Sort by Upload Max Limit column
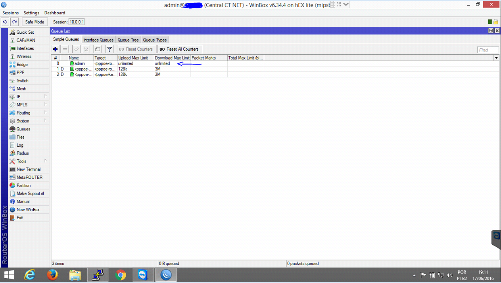This screenshot has width=501, height=283. [x=136, y=58]
